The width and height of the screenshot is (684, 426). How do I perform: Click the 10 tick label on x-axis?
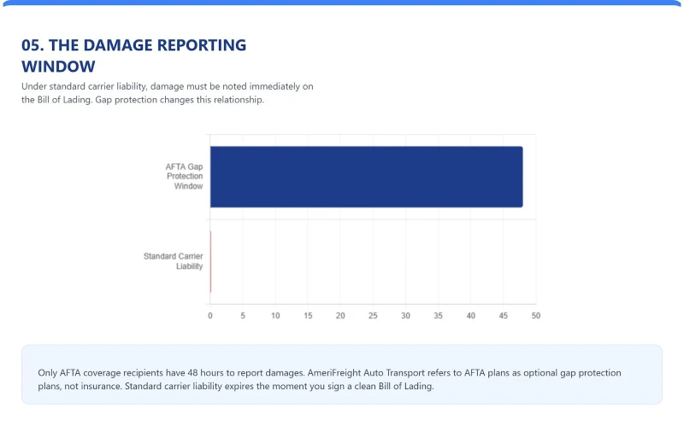pos(275,316)
